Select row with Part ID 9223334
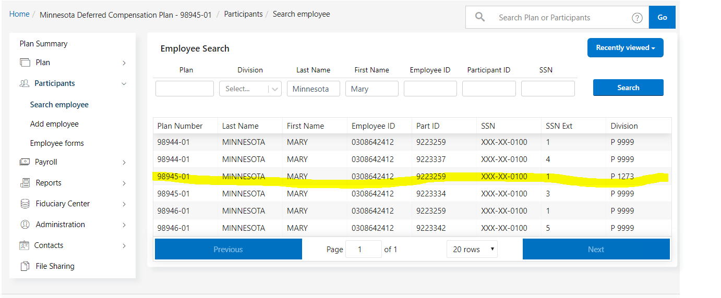Screen dimensions: 721x298 point(412,193)
